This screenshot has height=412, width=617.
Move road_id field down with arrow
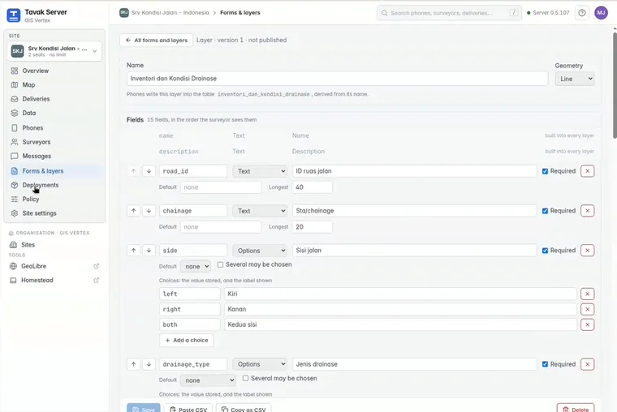pyautogui.click(x=149, y=171)
